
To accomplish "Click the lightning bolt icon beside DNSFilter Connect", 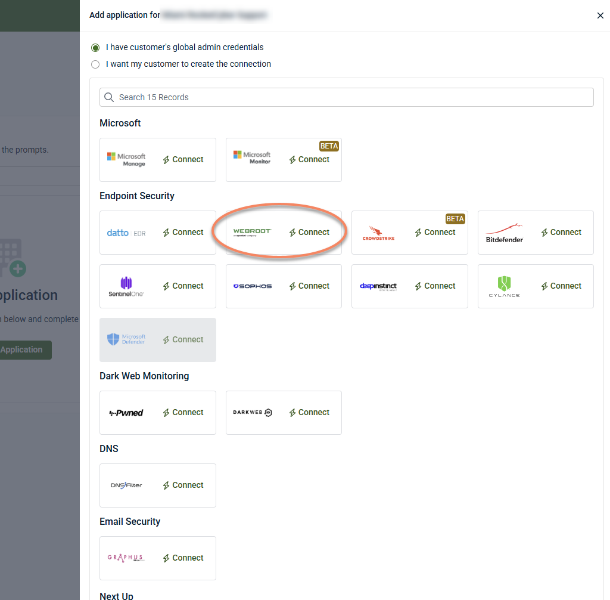I will tap(166, 485).
